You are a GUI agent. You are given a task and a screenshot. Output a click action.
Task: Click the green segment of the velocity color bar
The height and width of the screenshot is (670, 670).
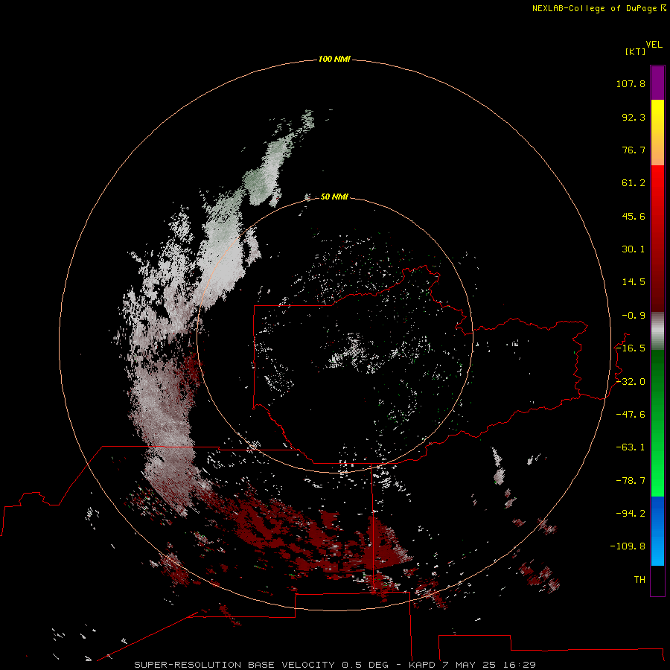[657, 423]
